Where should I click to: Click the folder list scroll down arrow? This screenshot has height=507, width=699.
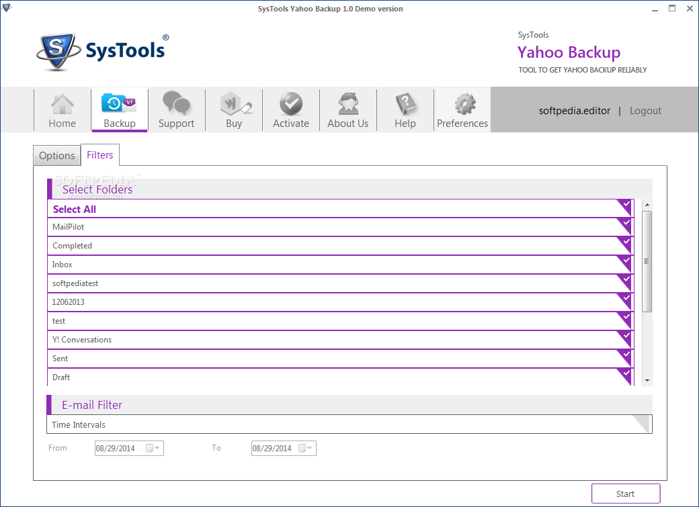coord(647,381)
